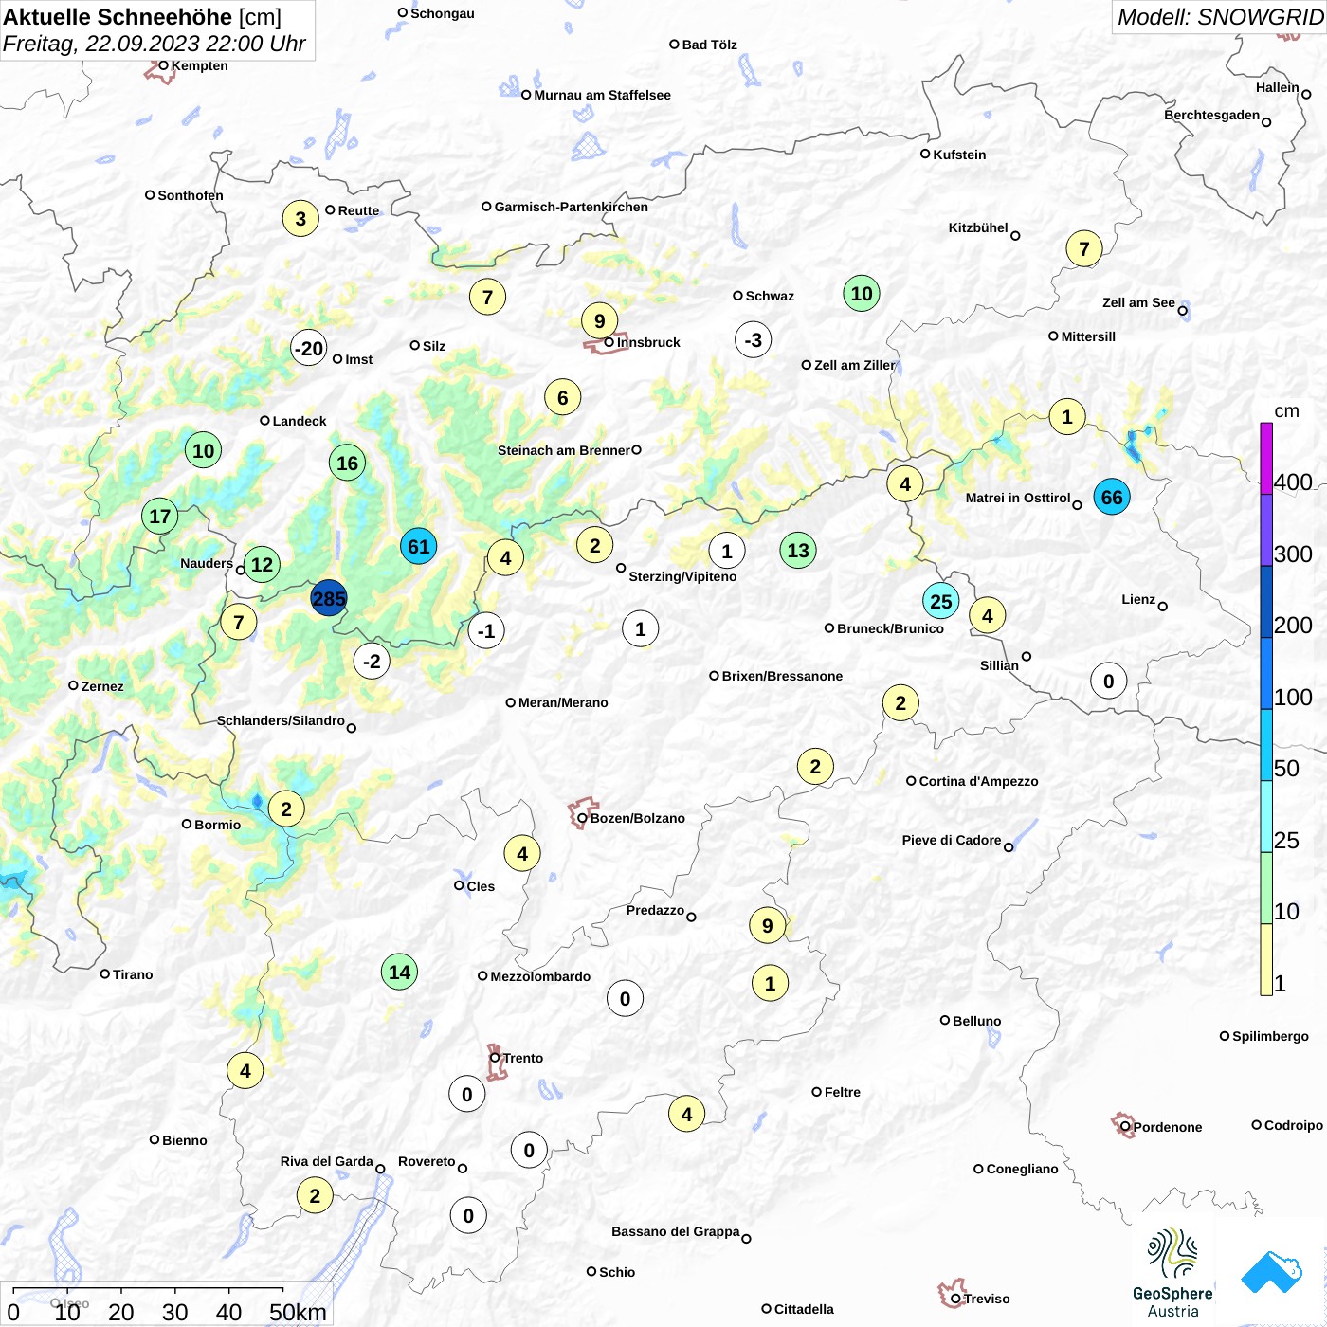The image size is (1327, 1327).
Task: Select the 'Zernez' label
Action: click(x=102, y=687)
